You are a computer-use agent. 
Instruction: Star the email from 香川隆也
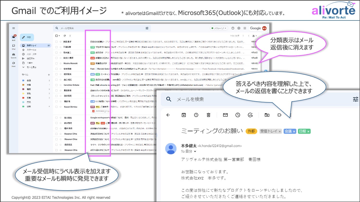coord(60,117)
